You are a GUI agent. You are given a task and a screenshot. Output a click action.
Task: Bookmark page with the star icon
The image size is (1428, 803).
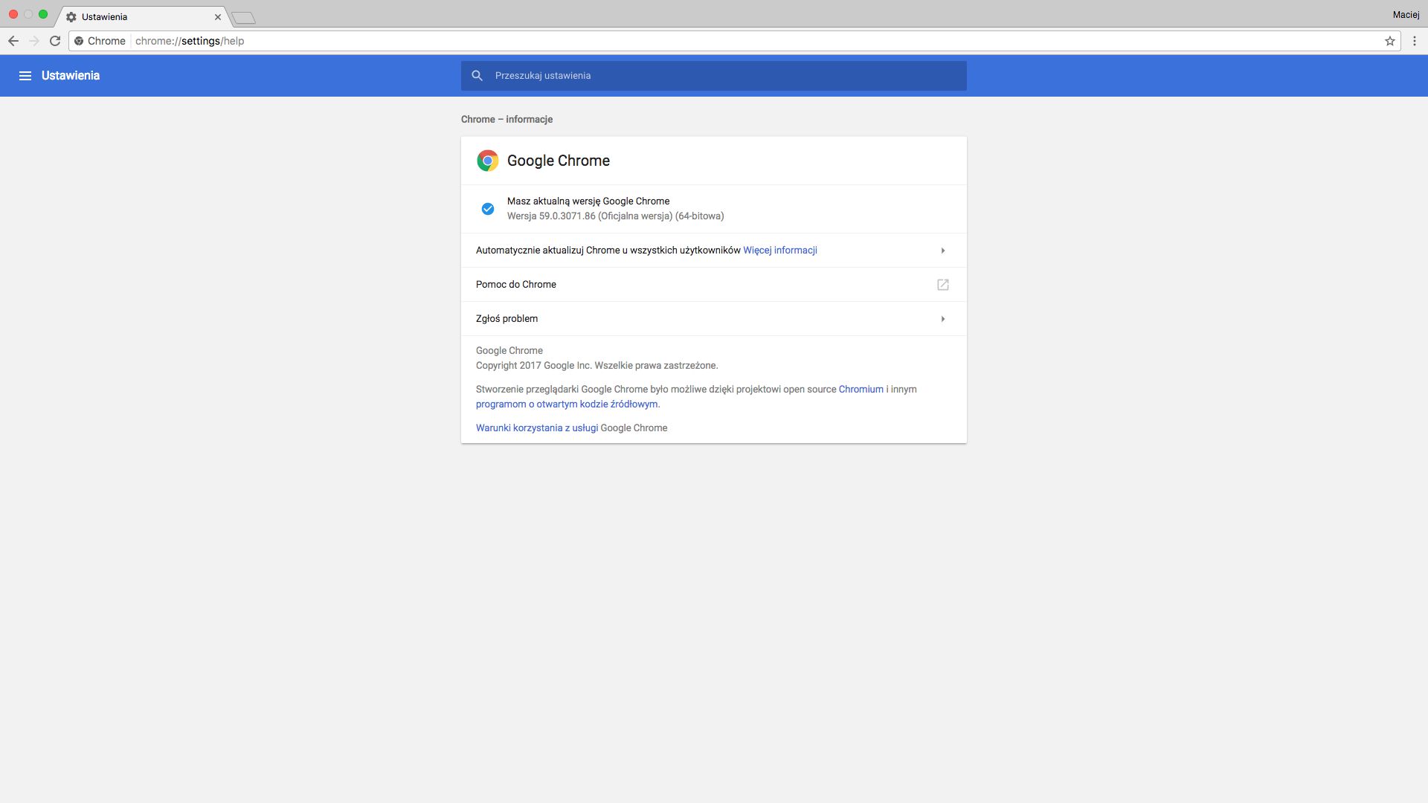point(1389,41)
